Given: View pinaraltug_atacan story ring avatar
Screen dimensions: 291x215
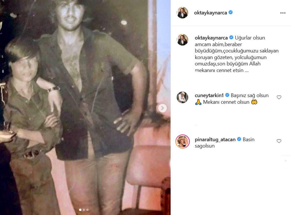Looking at the screenshot, I should click(182, 142).
